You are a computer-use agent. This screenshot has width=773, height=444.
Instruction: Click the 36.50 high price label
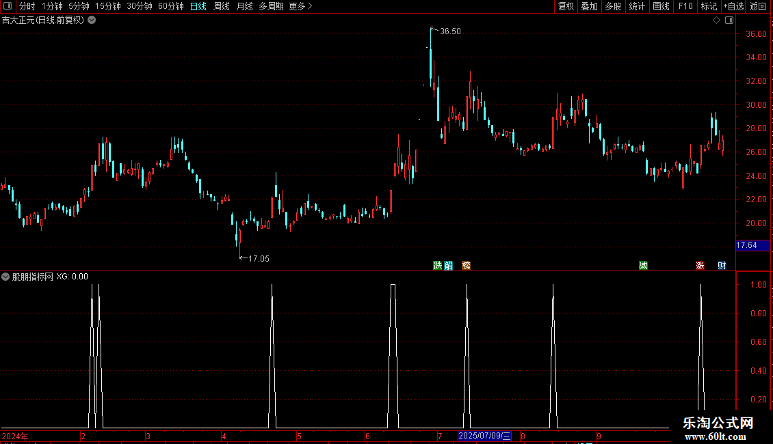pyautogui.click(x=450, y=31)
